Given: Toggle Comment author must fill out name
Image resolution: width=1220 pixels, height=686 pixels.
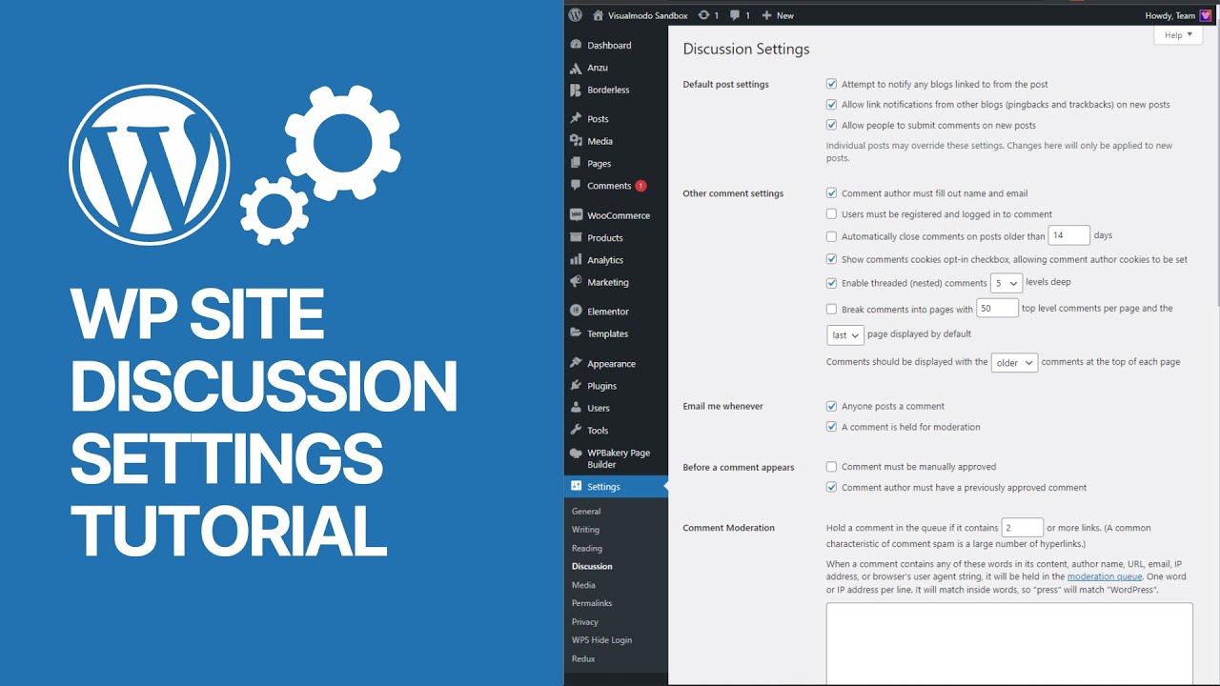Looking at the screenshot, I should pos(831,193).
